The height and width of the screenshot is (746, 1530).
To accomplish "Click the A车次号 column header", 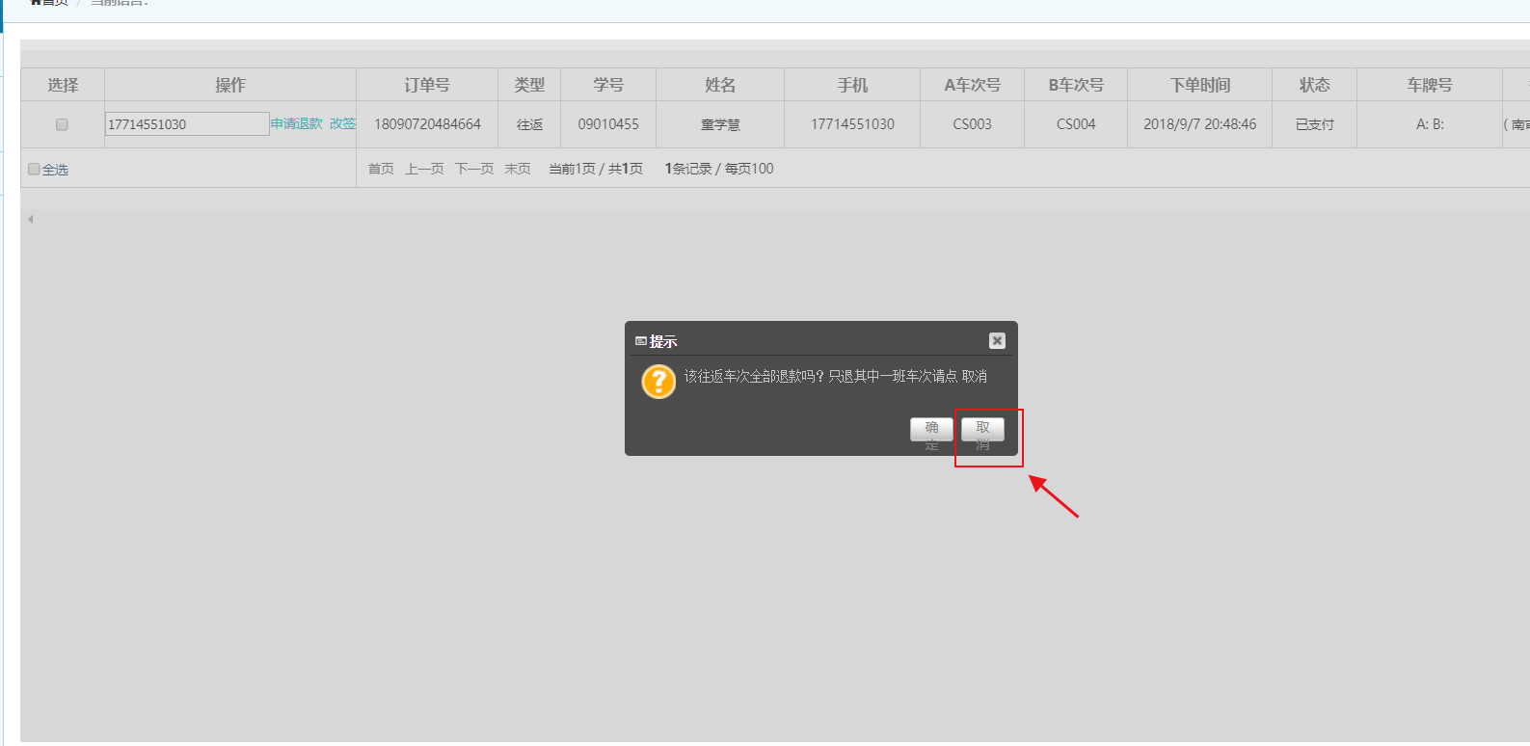I will tap(972, 85).
